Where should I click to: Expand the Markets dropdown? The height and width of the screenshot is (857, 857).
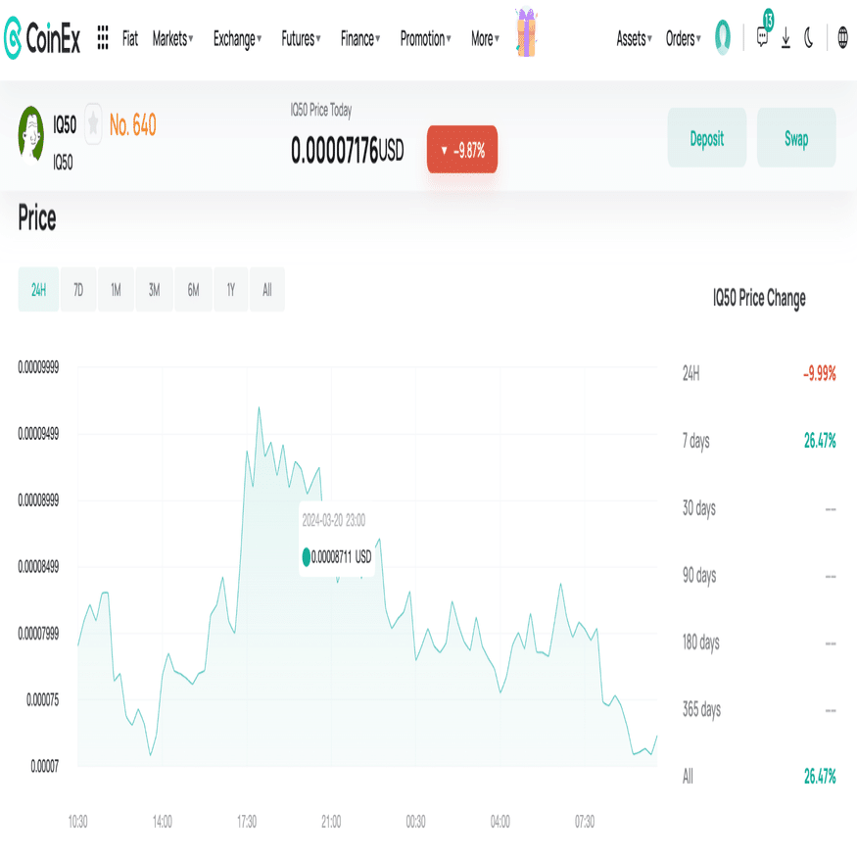(171, 39)
